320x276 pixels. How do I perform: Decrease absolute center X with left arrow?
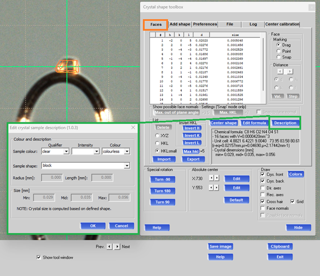click(x=212, y=178)
